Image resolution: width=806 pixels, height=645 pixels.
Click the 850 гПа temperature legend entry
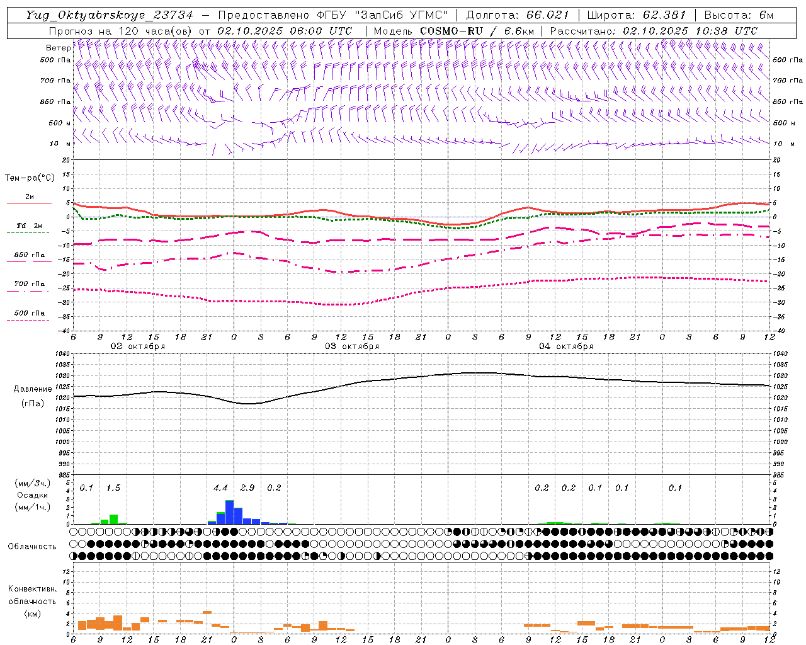[x=29, y=257]
